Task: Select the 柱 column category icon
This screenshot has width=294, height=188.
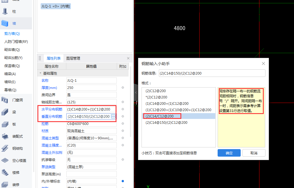Action: pyautogui.click(x=5, y=11)
